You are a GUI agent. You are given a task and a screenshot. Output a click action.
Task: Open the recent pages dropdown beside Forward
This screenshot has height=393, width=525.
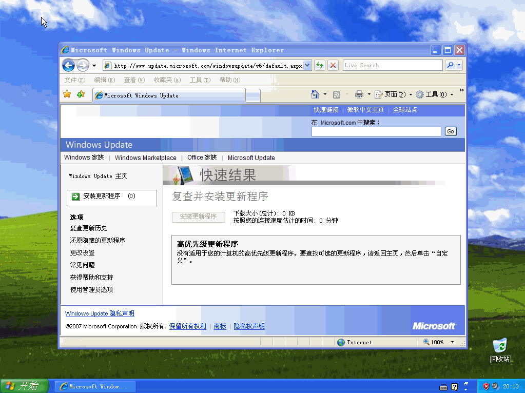pos(94,66)
